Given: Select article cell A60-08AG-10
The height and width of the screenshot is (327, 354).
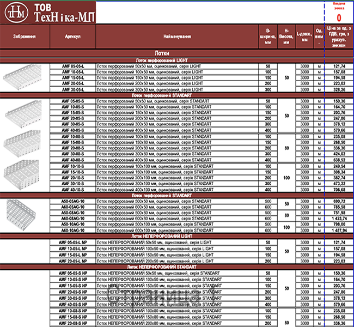Looking at the screenshot, I should (72, 219).
